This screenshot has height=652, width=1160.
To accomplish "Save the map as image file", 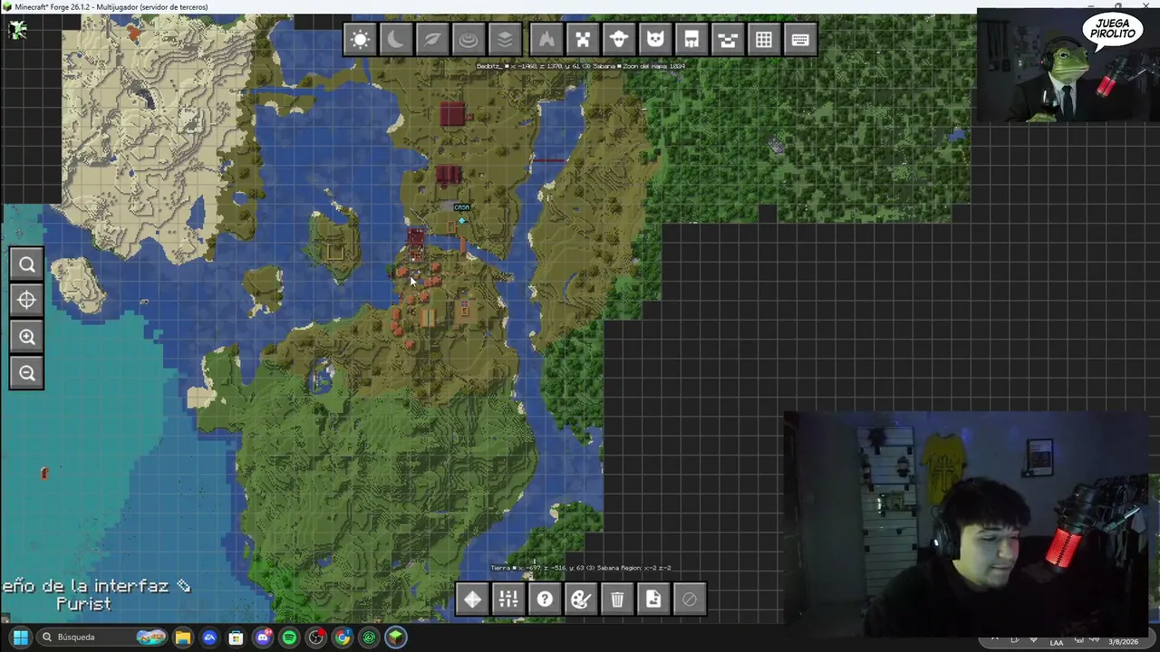I will tap(653, 599).
